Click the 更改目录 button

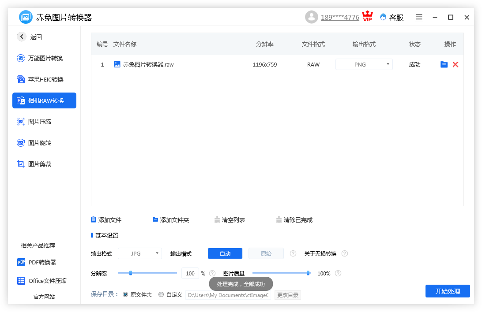point(288,295)
